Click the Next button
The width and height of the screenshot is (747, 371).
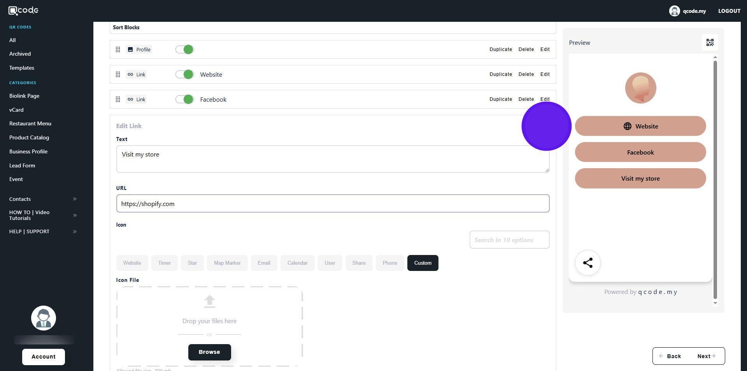click(x=706, y=356)
